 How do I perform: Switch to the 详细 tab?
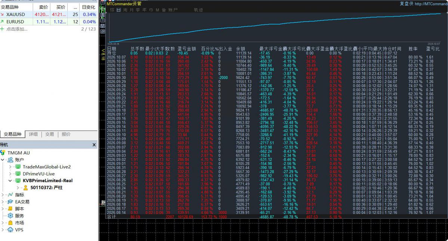tap(33, 134)
